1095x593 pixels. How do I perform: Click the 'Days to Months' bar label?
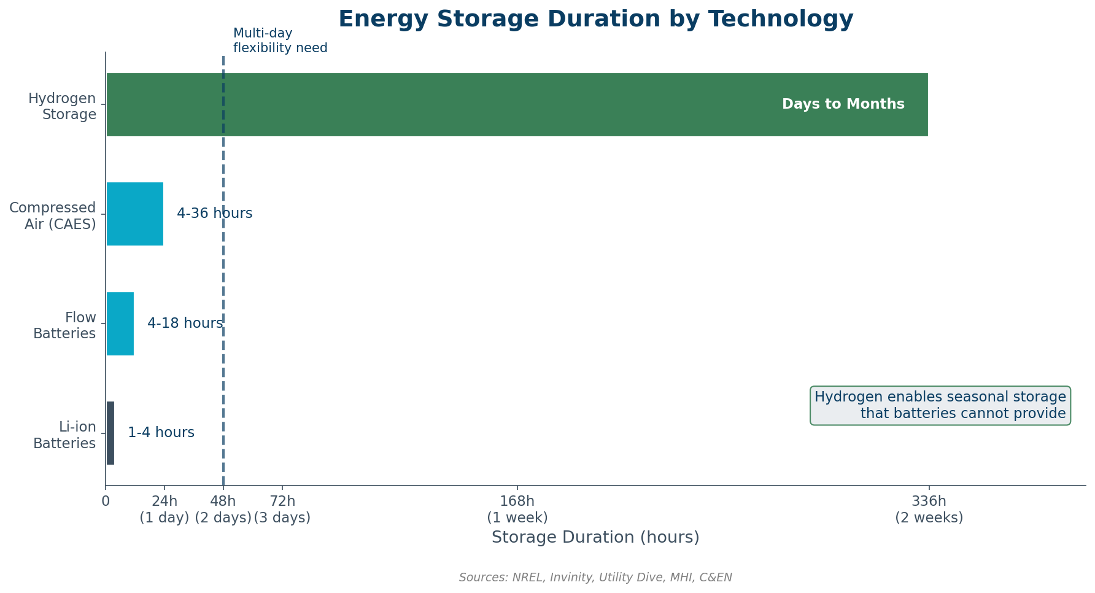(843, 104)
